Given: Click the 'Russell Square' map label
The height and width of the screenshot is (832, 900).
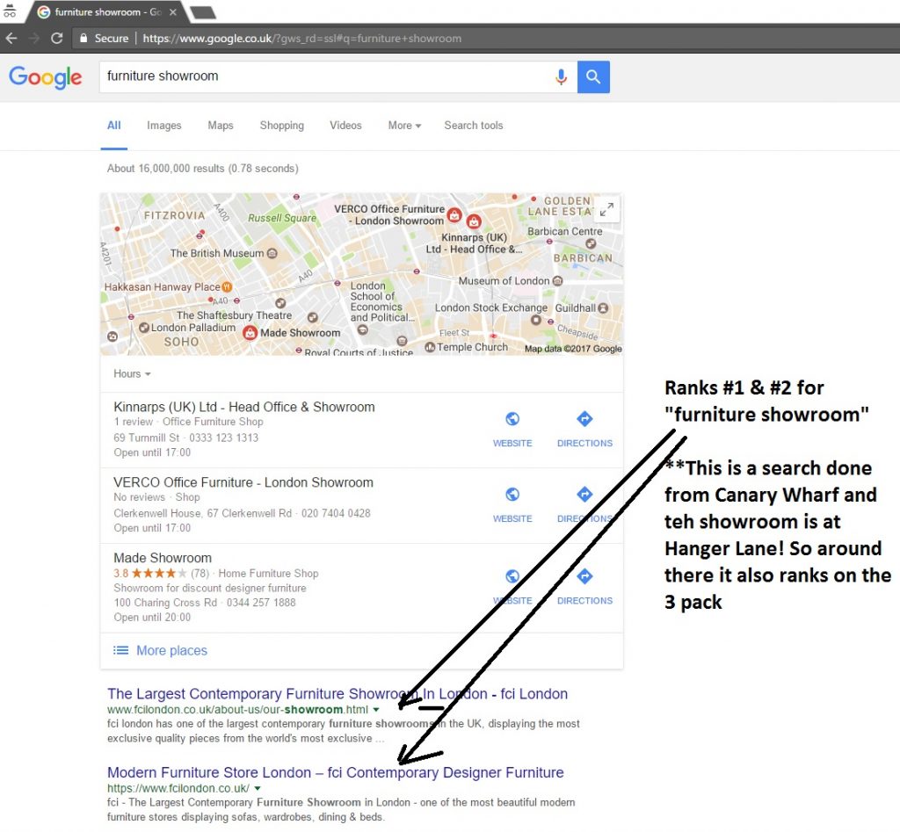Looking at the screenshot, I should click(282, 218).
